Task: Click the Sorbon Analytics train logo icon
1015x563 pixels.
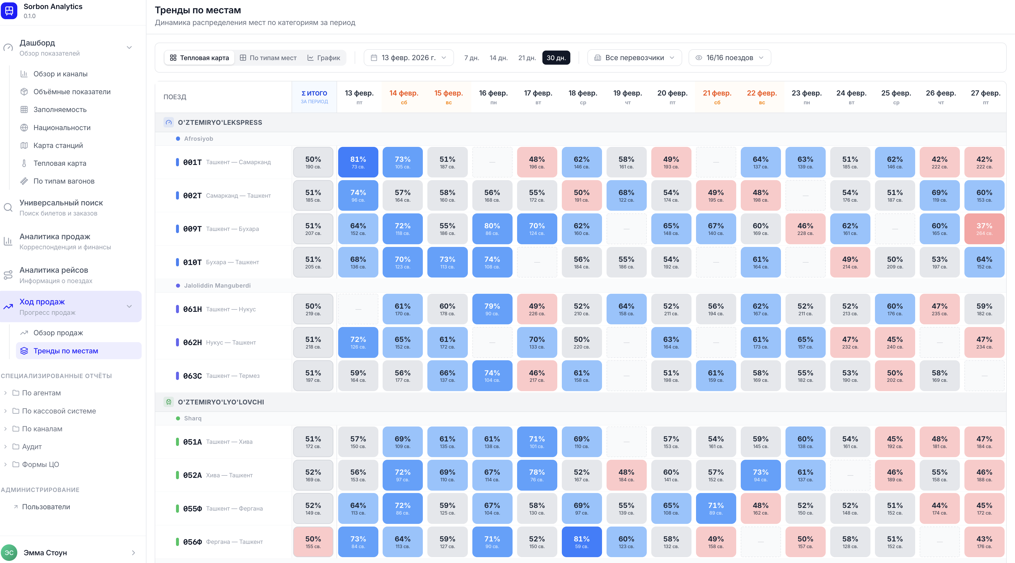Action: click(x=9, y=11)
